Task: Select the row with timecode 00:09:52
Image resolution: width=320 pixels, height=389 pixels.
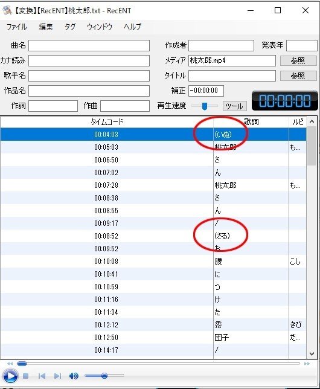Action: [x=153, y=249]
